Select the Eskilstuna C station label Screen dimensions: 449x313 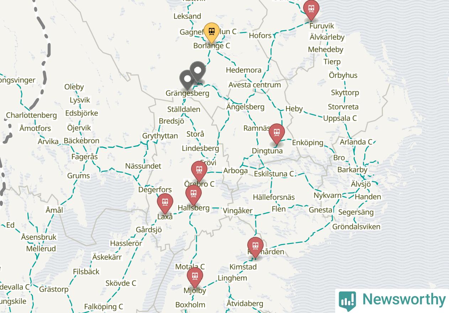point(274,174)
